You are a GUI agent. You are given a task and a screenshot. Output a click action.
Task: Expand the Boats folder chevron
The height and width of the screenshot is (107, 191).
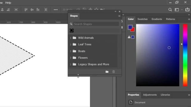coord(70,51)
